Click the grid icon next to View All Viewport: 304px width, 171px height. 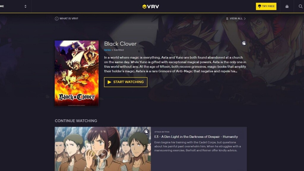coord(227,19)
